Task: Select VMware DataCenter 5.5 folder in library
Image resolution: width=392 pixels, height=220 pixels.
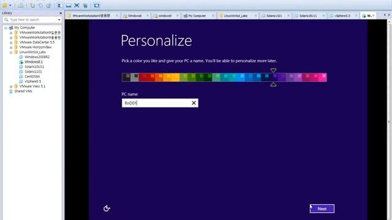Action: (x=37, y=42)
